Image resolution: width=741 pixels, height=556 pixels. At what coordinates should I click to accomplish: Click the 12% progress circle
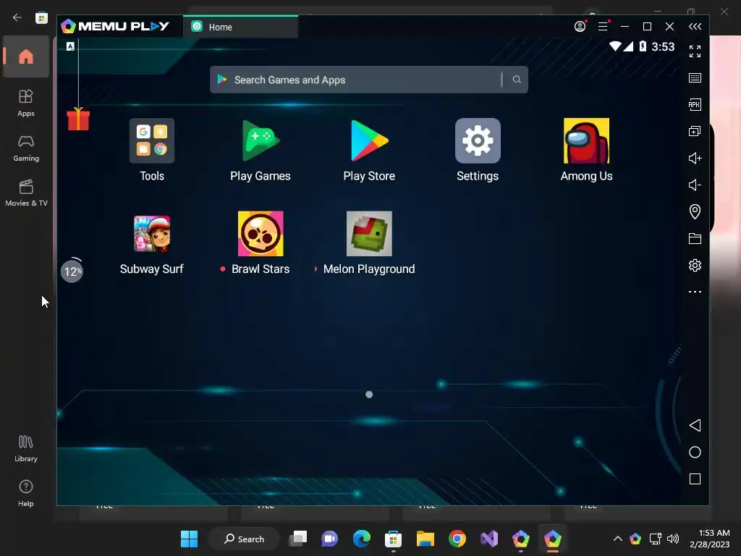tap(72, 272)
